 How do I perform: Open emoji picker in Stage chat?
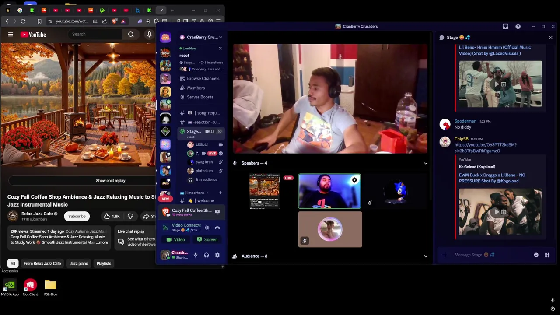(536, 255)
